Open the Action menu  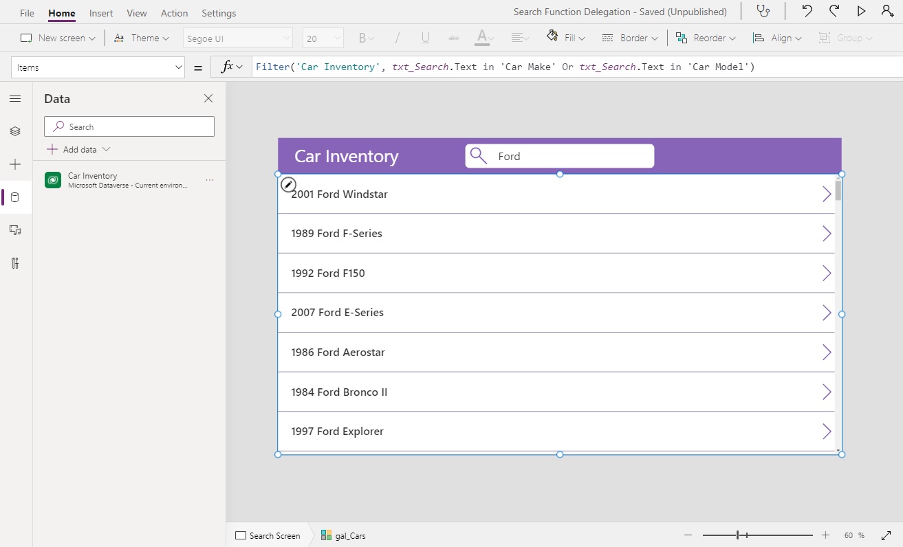(x=174, y=12)
